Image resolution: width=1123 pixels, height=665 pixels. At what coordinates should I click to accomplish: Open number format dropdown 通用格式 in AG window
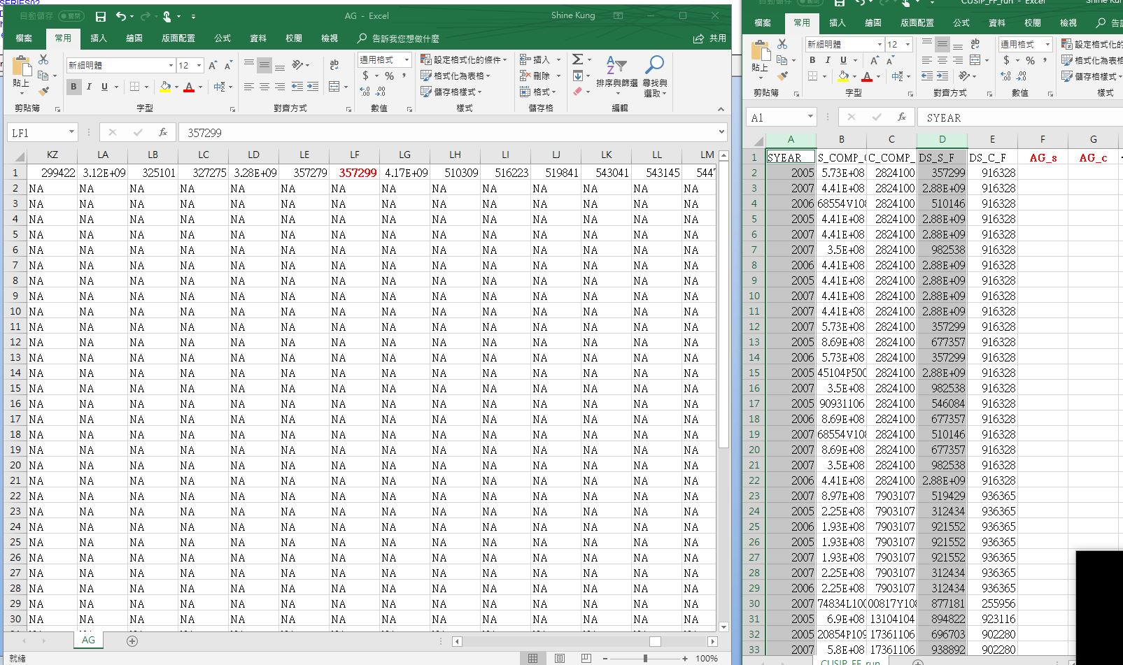point(406,59)
